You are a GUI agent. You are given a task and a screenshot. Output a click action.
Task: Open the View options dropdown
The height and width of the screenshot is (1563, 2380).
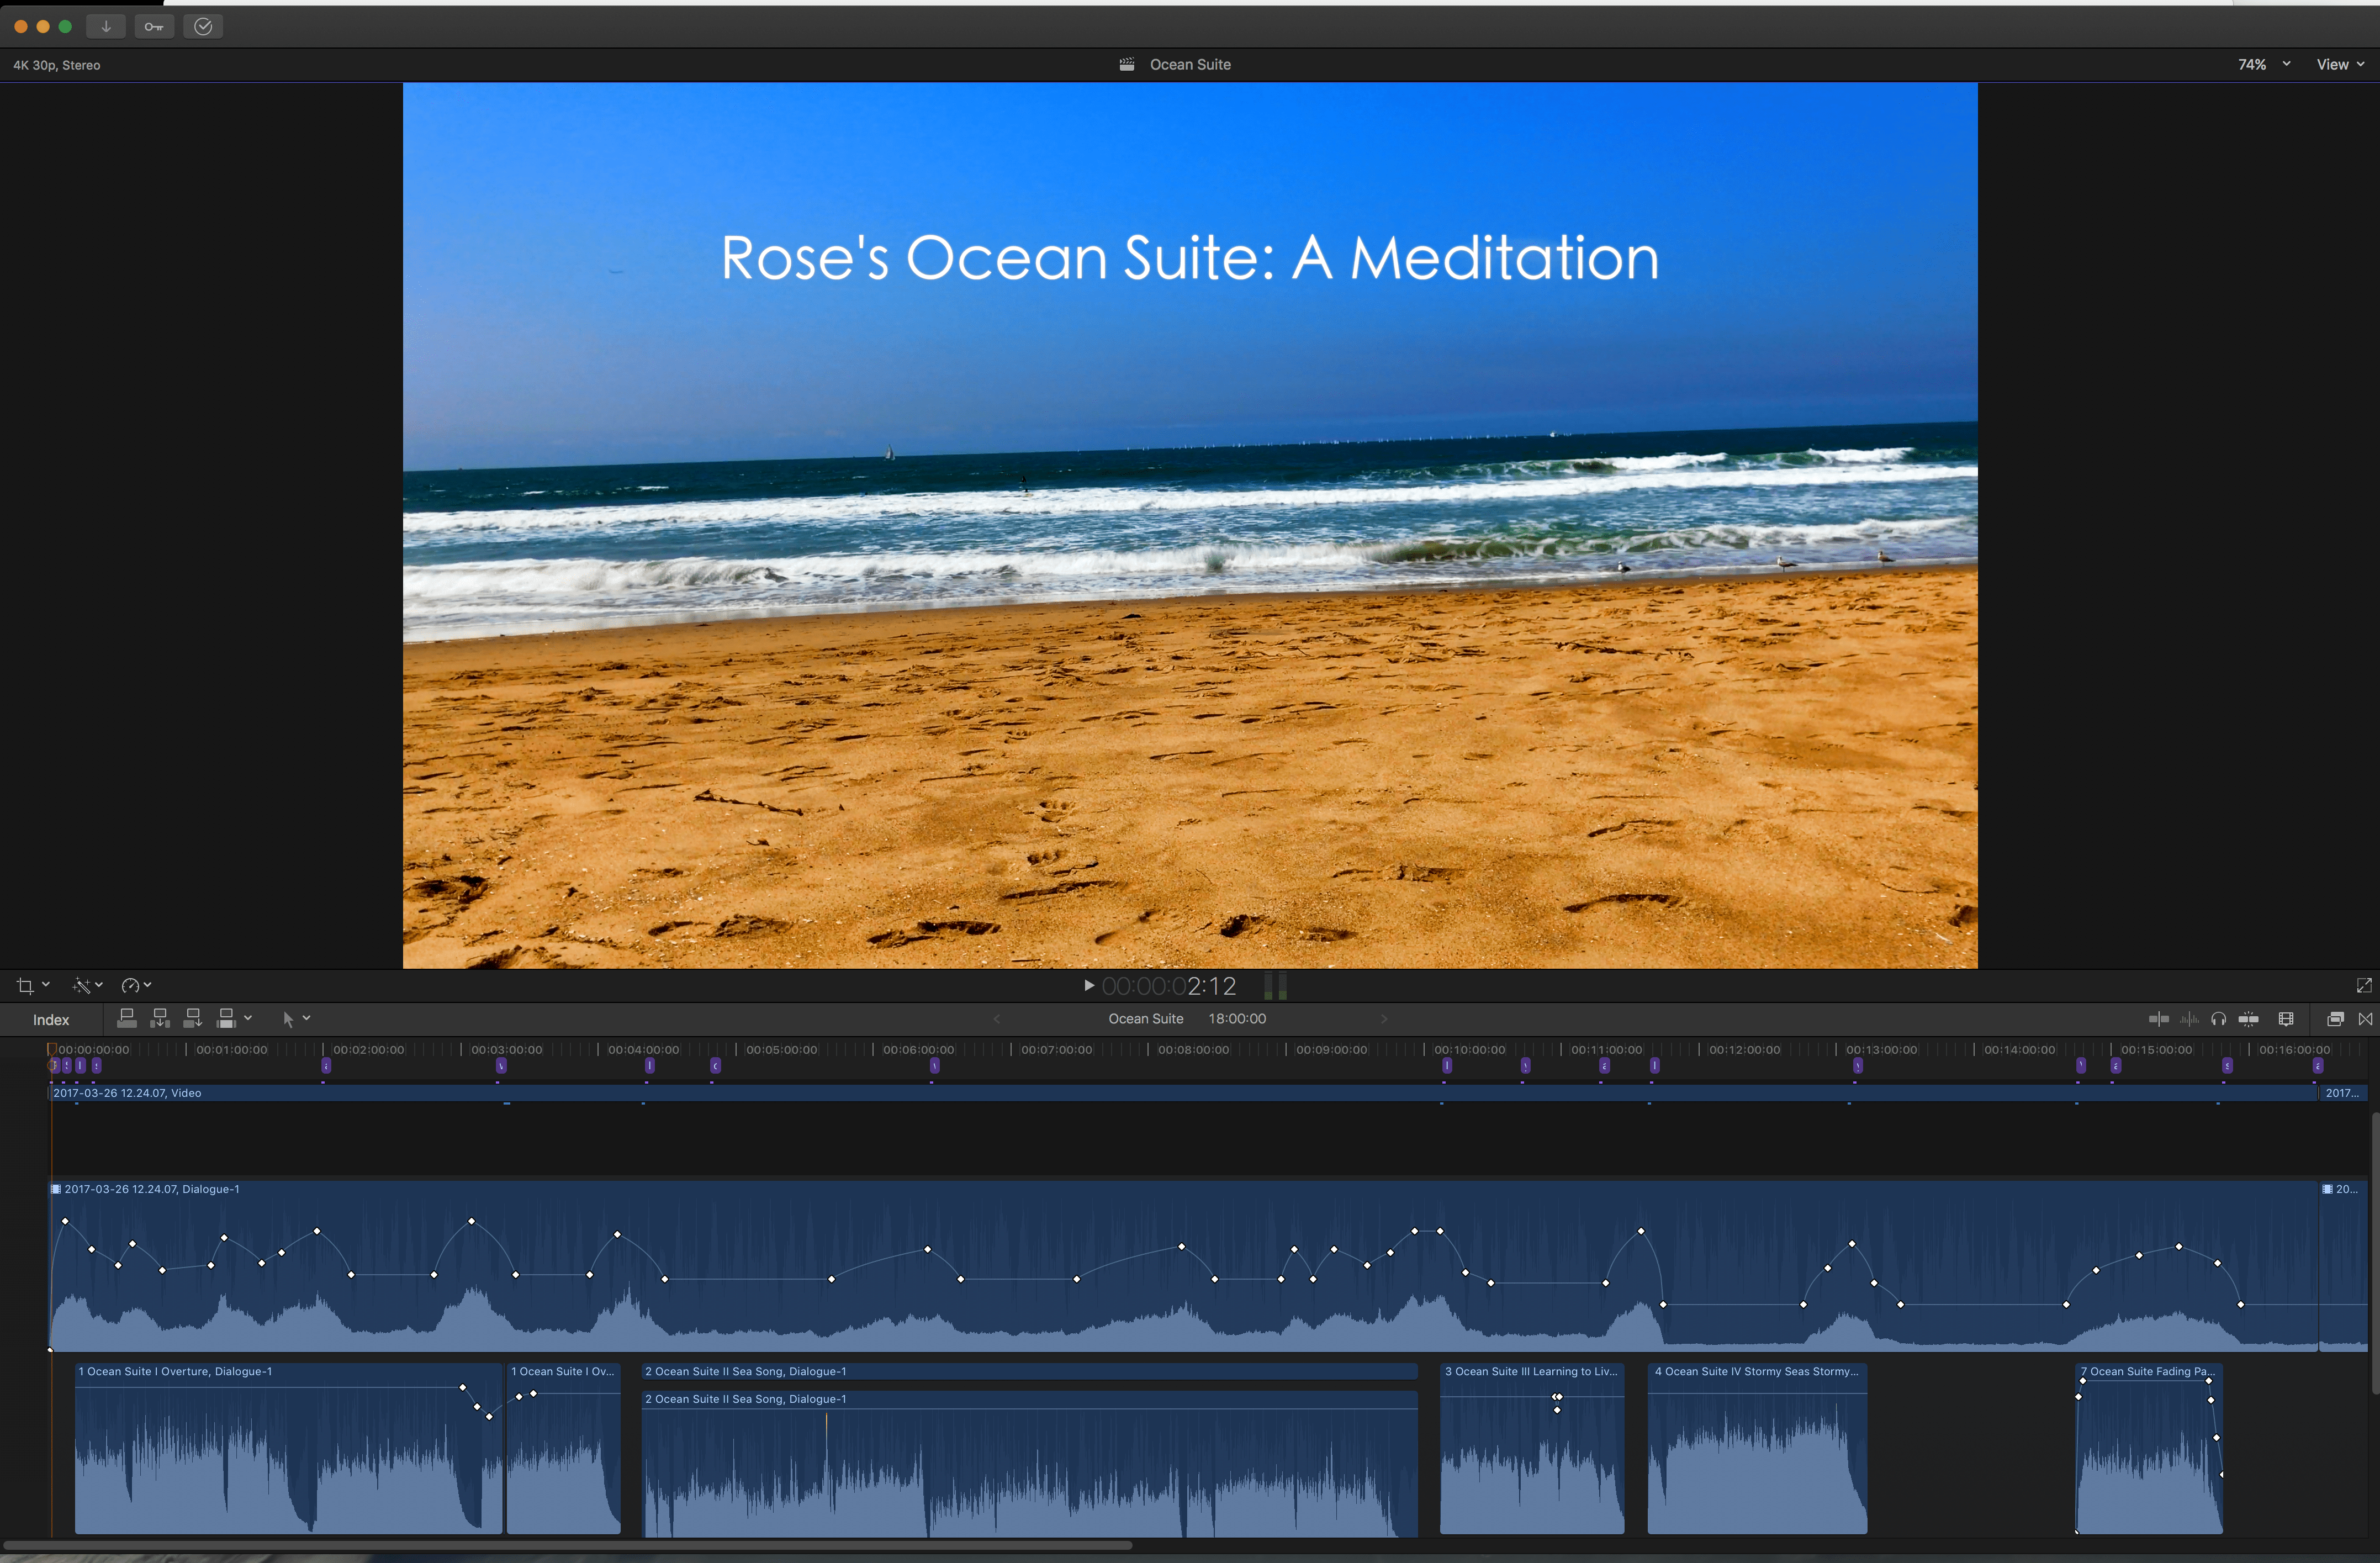click(x=2339, y=64)
